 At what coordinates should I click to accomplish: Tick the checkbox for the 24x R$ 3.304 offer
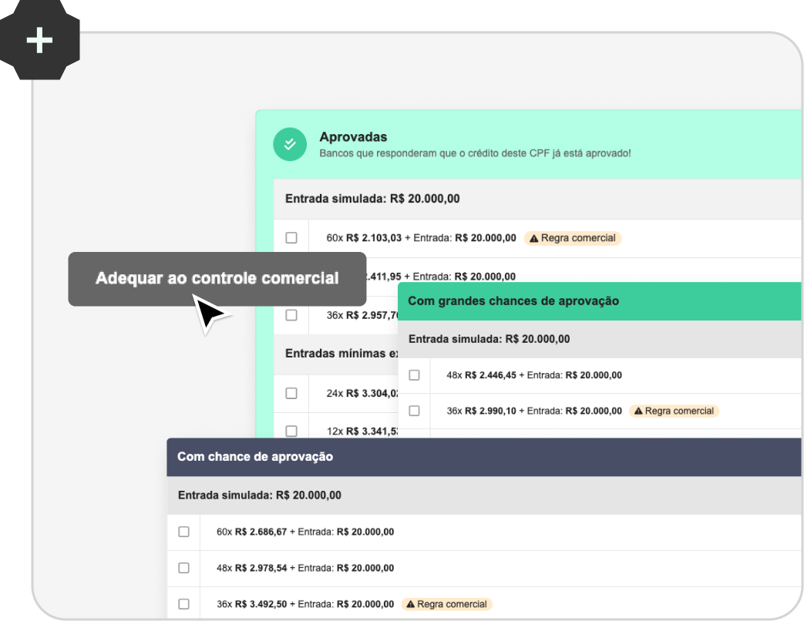coord(291,393)
